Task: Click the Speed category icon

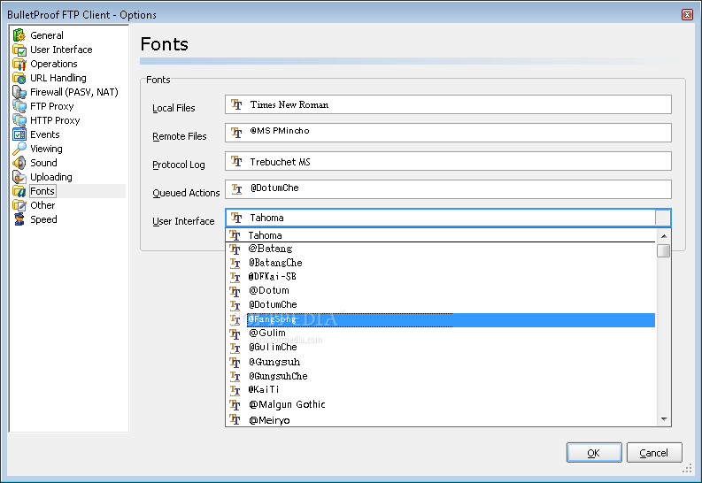Action: click(x=19, y=219)
